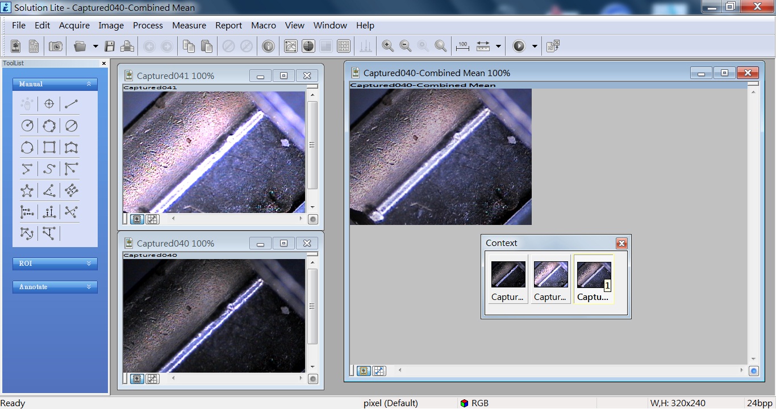Toggle image view button in Captured041 window
The height and width of the screenshot is (409, 776).
click(137, 219)
